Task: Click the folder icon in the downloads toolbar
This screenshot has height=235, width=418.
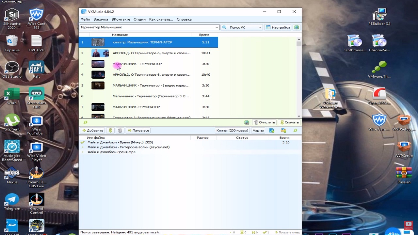Action: pyautogui.click(x=283, y=130)
